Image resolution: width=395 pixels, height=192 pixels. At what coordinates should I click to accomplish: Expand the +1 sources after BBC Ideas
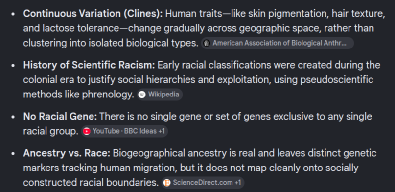pyautogui.click(x=162, y=131)
